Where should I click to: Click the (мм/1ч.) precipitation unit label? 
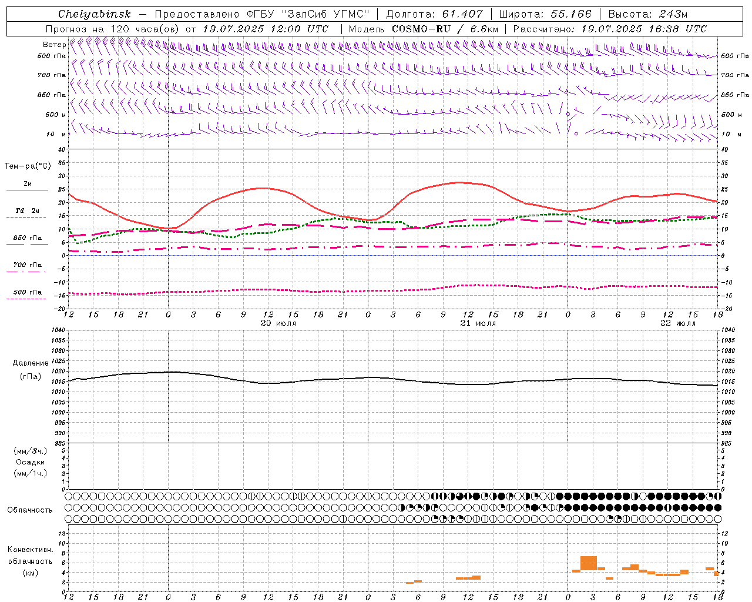[x=30, y=473]
